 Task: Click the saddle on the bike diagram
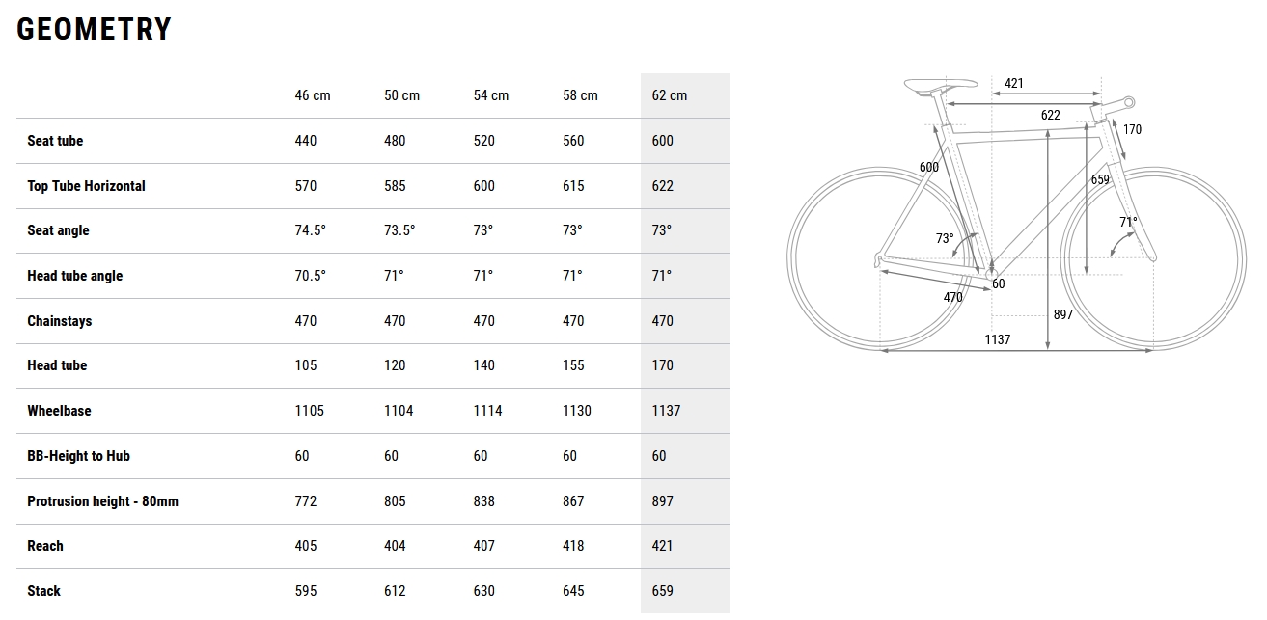click(x=928, y=87)
